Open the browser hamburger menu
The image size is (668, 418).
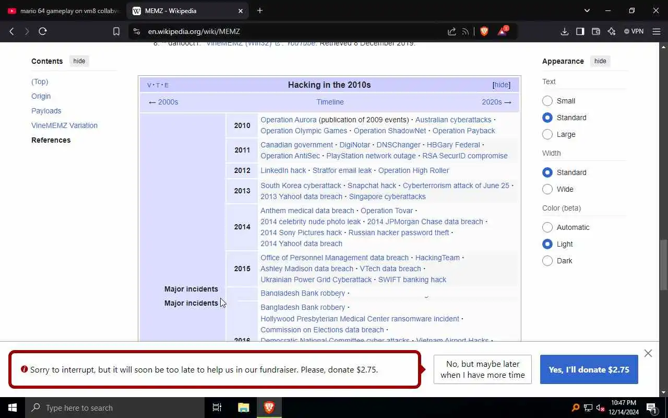(x=657, y=31)
